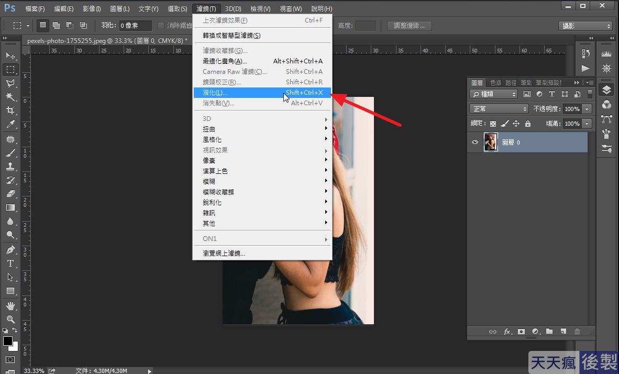This screenshot has width=619, height=374.
Task: Toggle the 消除鋸齒 checkbox
Action: [x=160, y=26]
